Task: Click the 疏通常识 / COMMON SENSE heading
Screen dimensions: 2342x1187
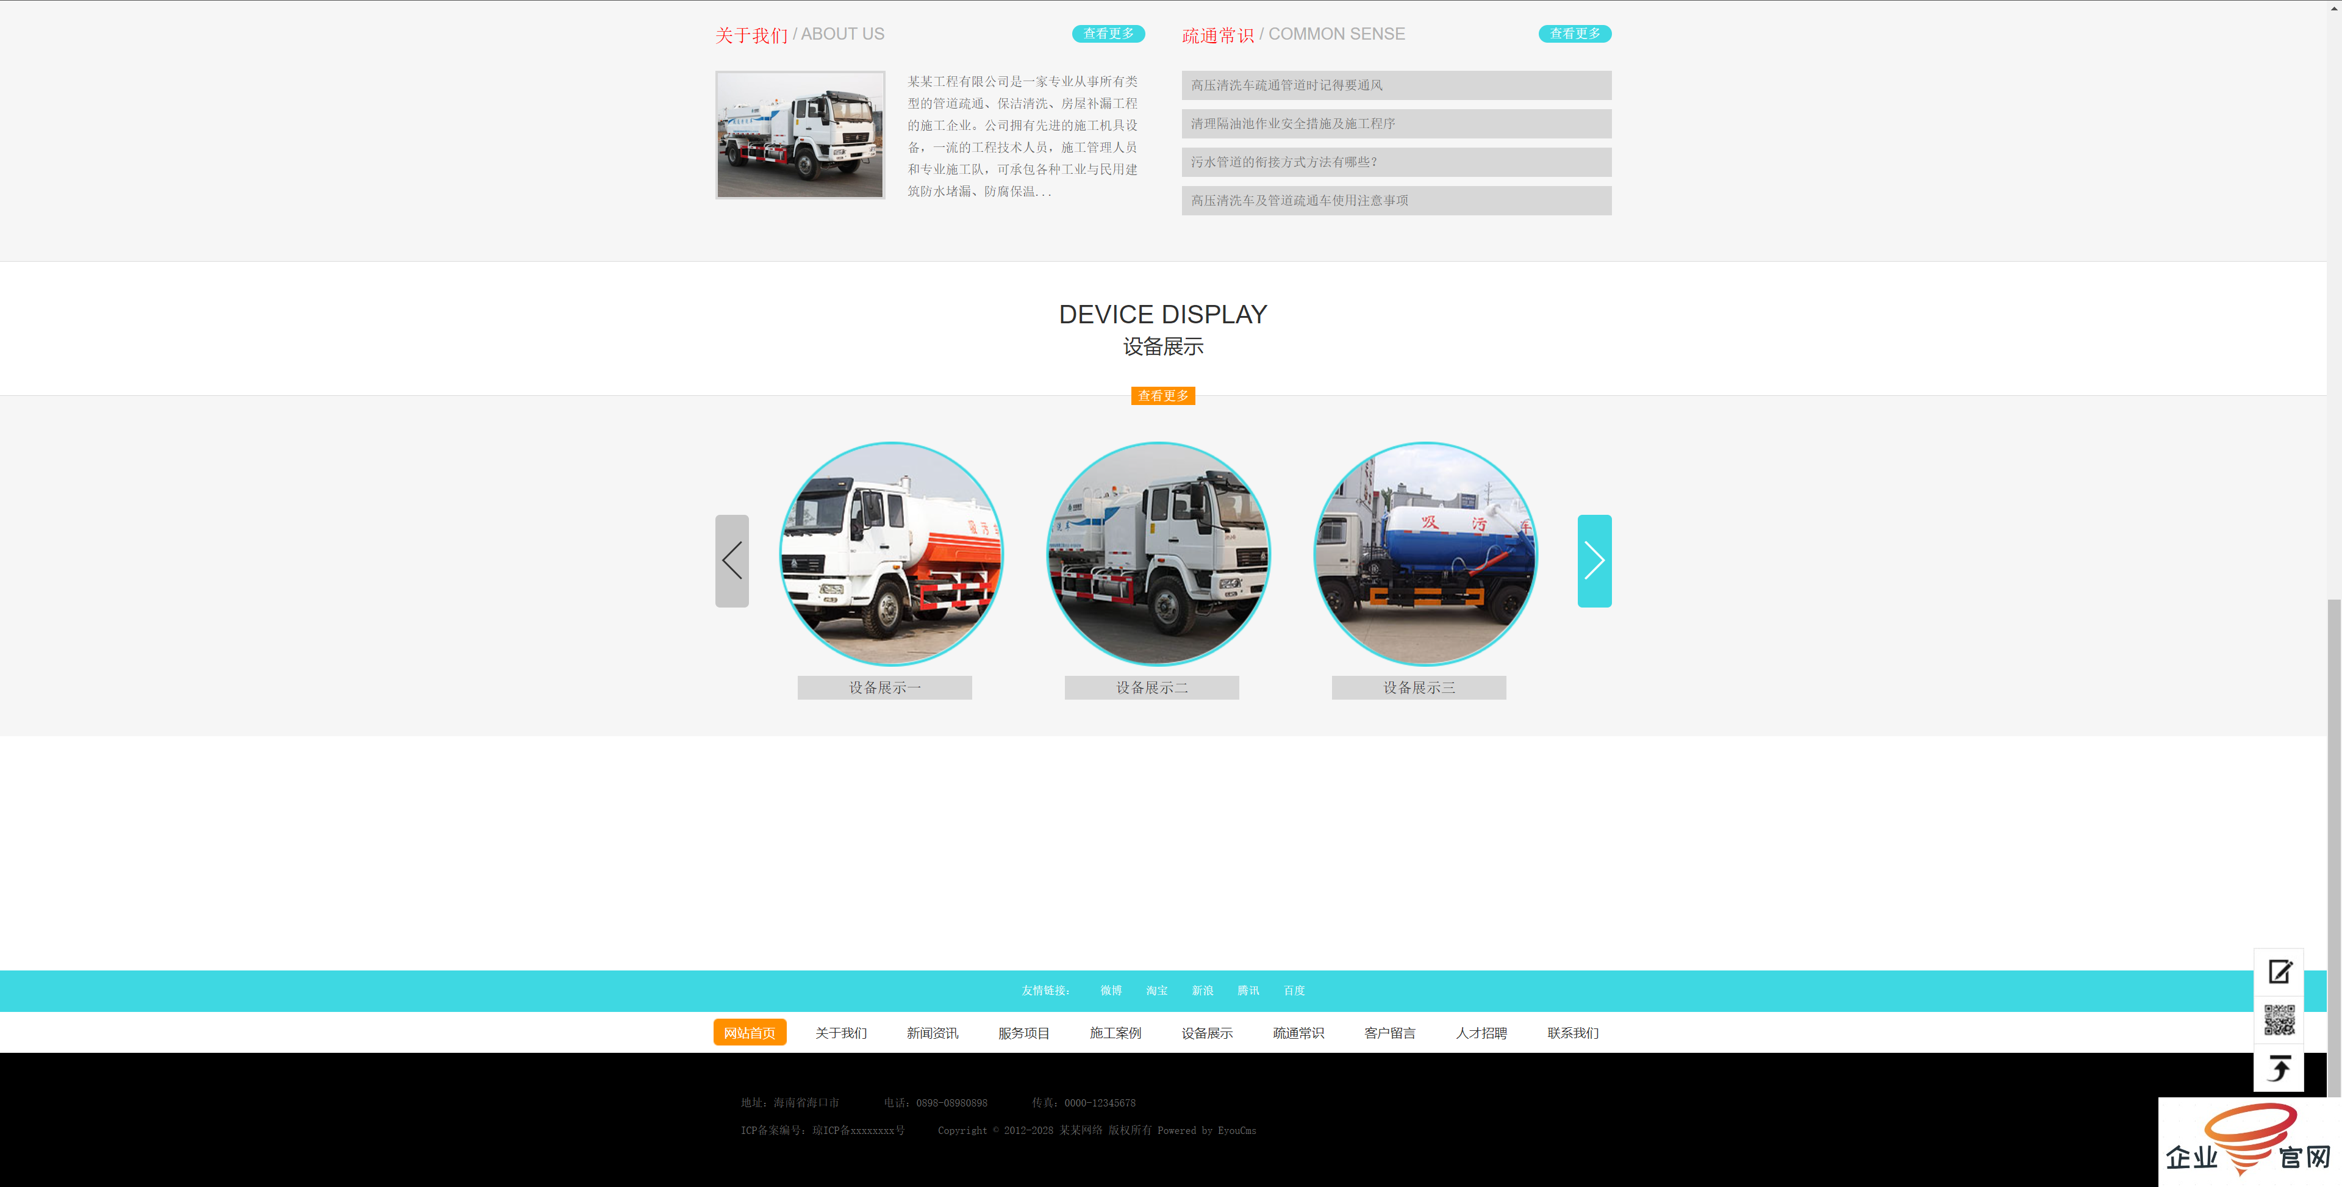Action: point(1293,35)
